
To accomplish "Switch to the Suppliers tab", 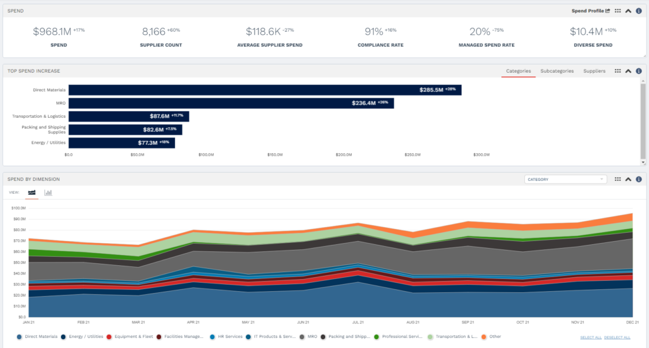I will click(594, 71).
